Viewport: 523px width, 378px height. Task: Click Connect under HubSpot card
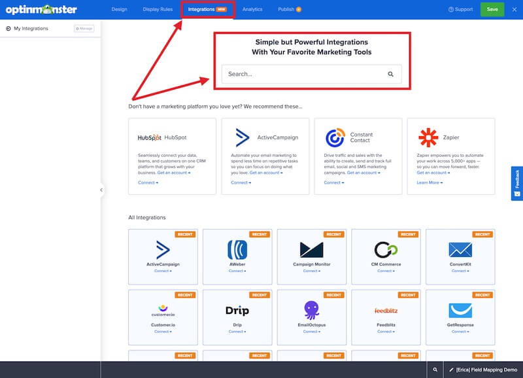point(148,182)
